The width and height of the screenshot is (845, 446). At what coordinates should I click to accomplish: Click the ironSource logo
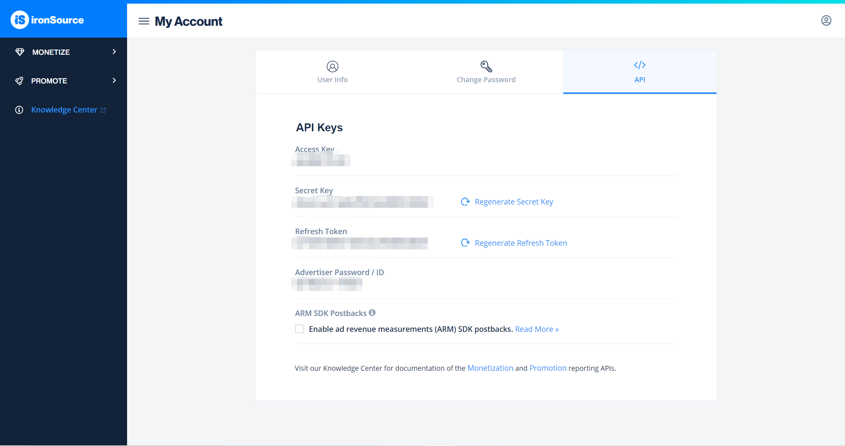coord(47,20)
